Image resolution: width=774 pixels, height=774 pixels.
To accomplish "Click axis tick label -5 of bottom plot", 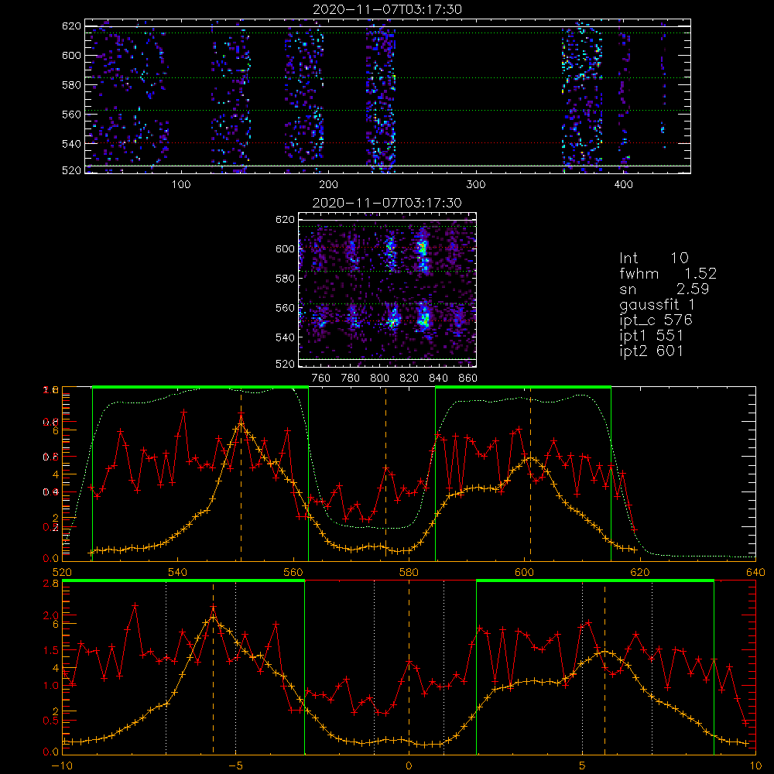I will click(235, 766).
